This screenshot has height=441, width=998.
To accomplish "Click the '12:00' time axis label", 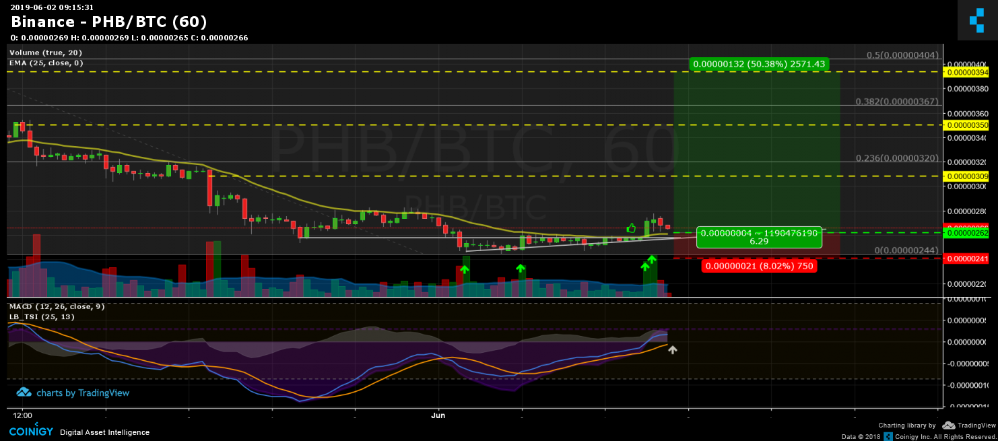I will coord(22,415).
